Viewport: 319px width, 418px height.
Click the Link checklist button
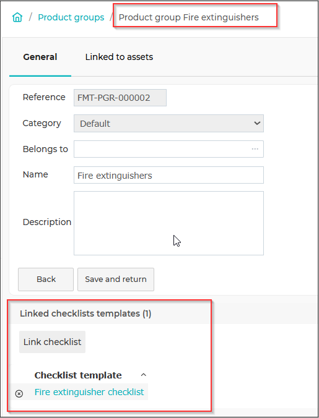[52, 342]
